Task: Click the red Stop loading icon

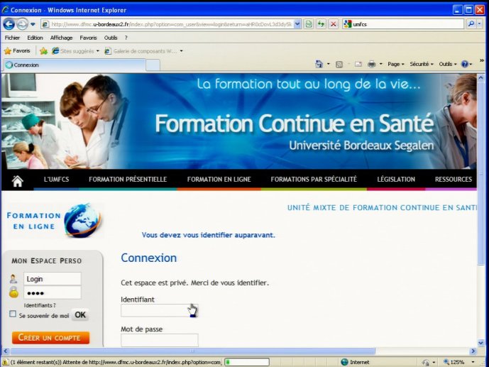Action: (x=333, y=24)
